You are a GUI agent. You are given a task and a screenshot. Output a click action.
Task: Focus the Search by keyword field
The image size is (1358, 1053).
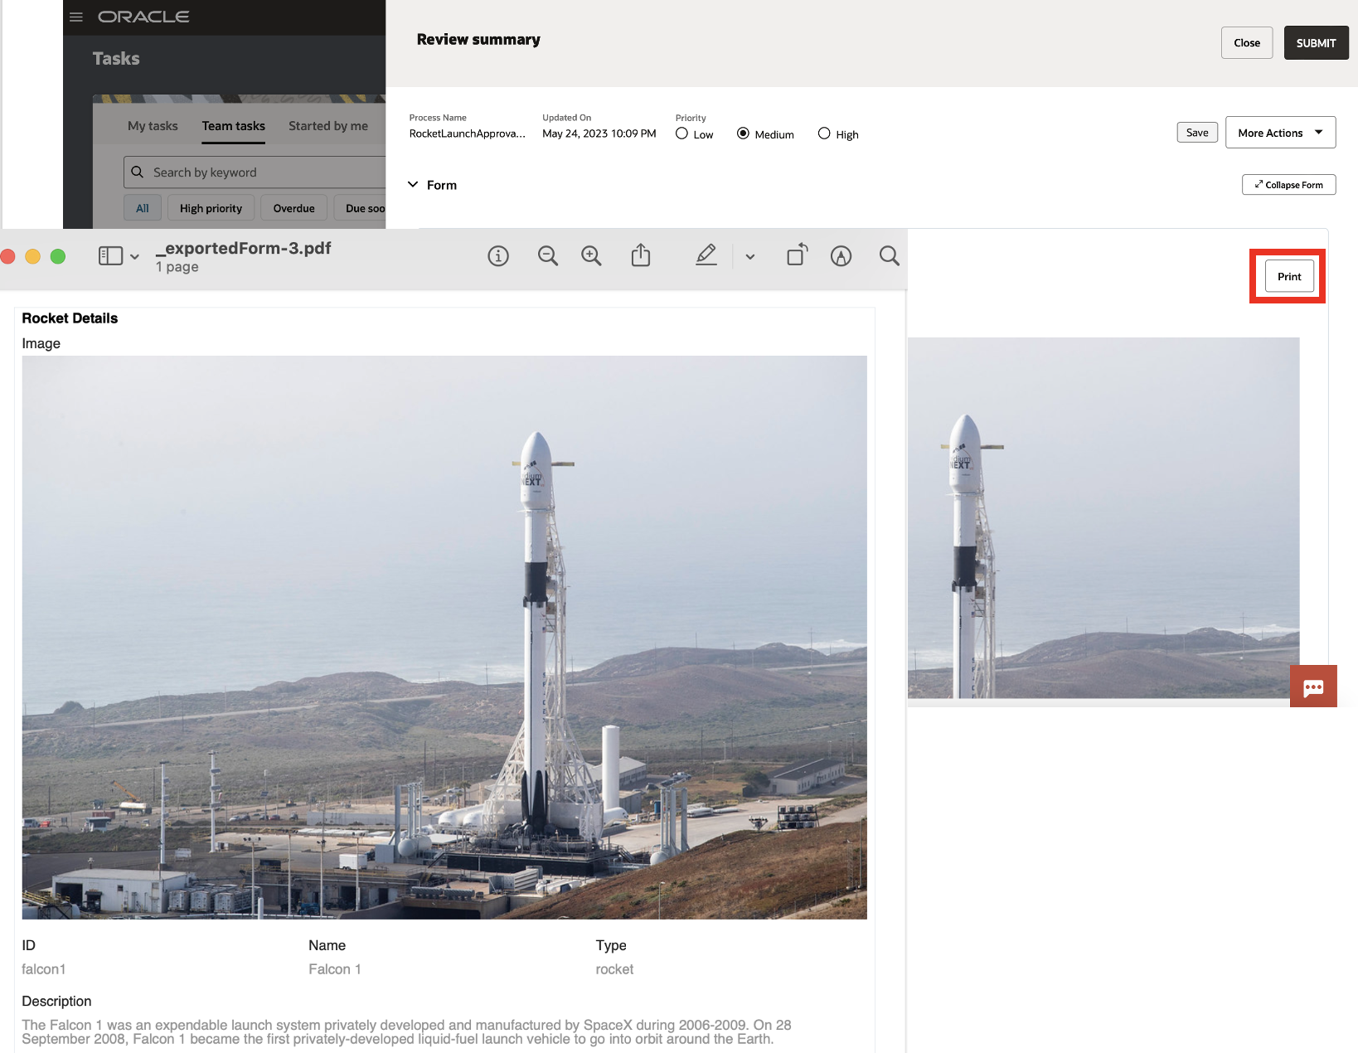click(x=255, y=172)
